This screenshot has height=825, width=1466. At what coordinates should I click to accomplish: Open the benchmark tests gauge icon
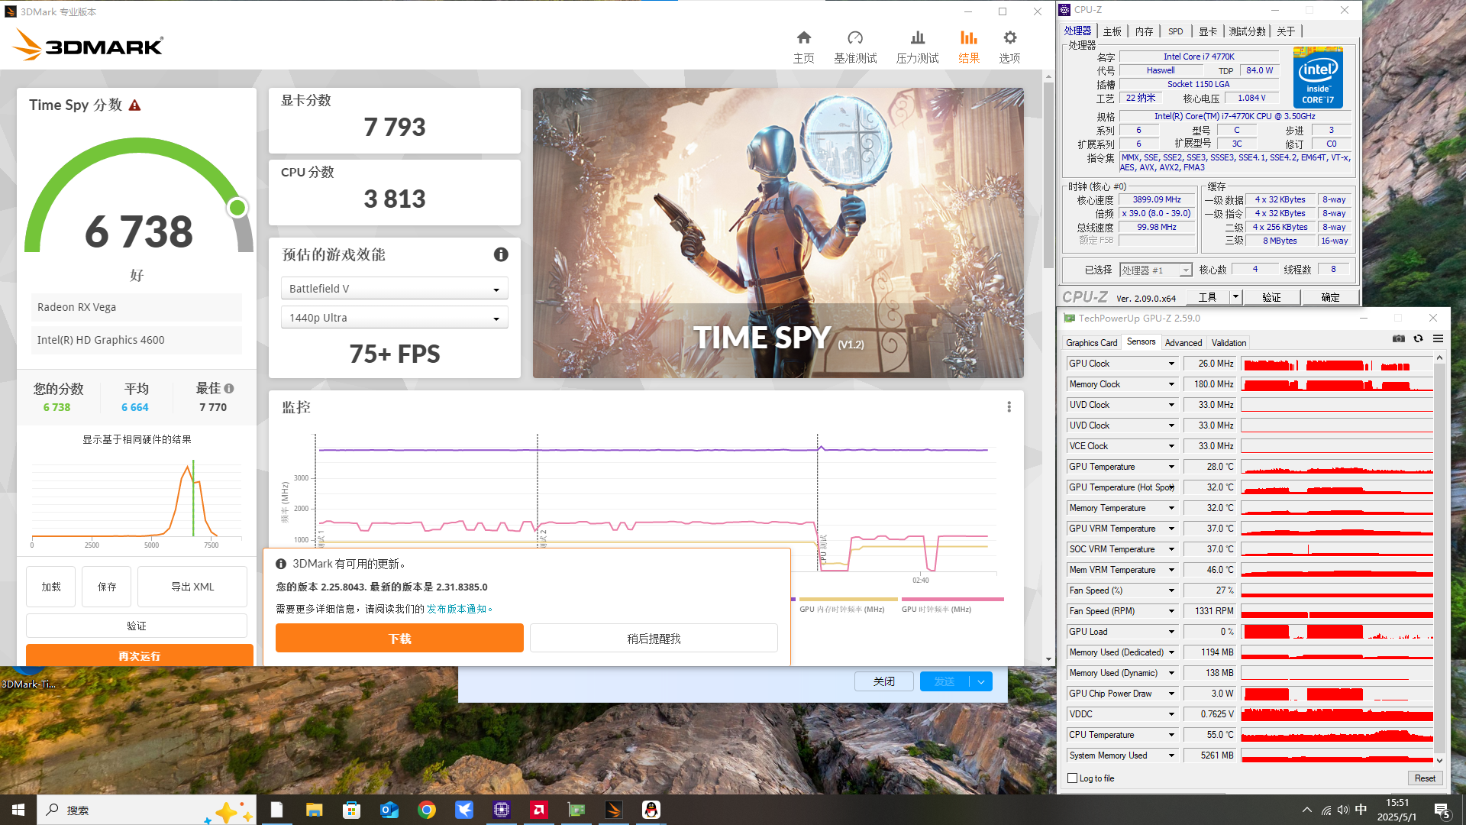click(x=855, y=46)
